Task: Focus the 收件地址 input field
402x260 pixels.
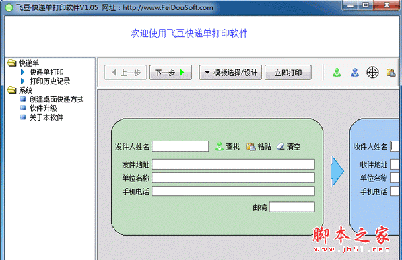Action: coord(395,164)
